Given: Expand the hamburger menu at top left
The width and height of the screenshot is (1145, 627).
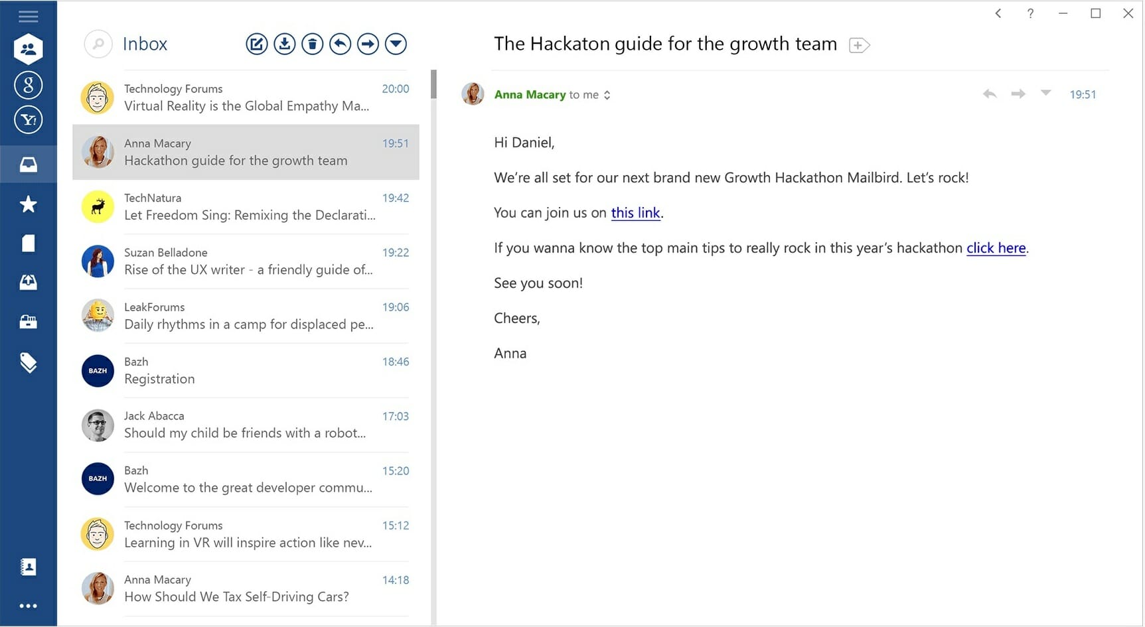Looking at the screenshot, I should coord(28,16).
